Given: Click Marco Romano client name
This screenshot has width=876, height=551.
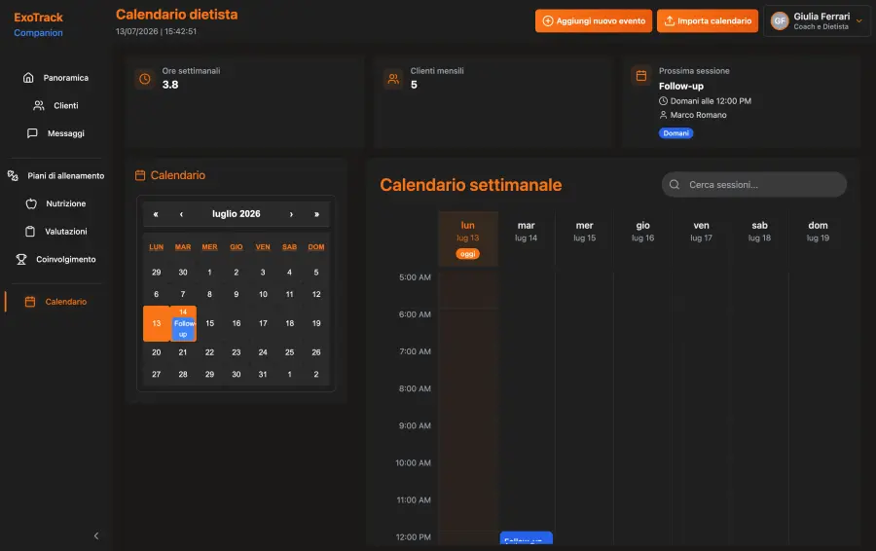Looking at the screenshot, I should [x=698, y=115].
